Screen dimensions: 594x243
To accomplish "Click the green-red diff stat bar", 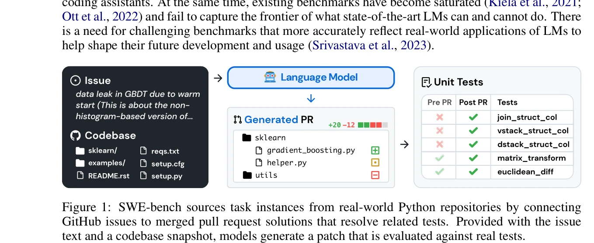I will (372, 125).
